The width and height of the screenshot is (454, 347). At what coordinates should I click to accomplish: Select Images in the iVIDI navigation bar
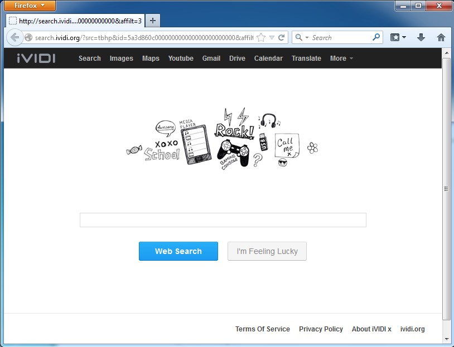click(x=121, y=58)
